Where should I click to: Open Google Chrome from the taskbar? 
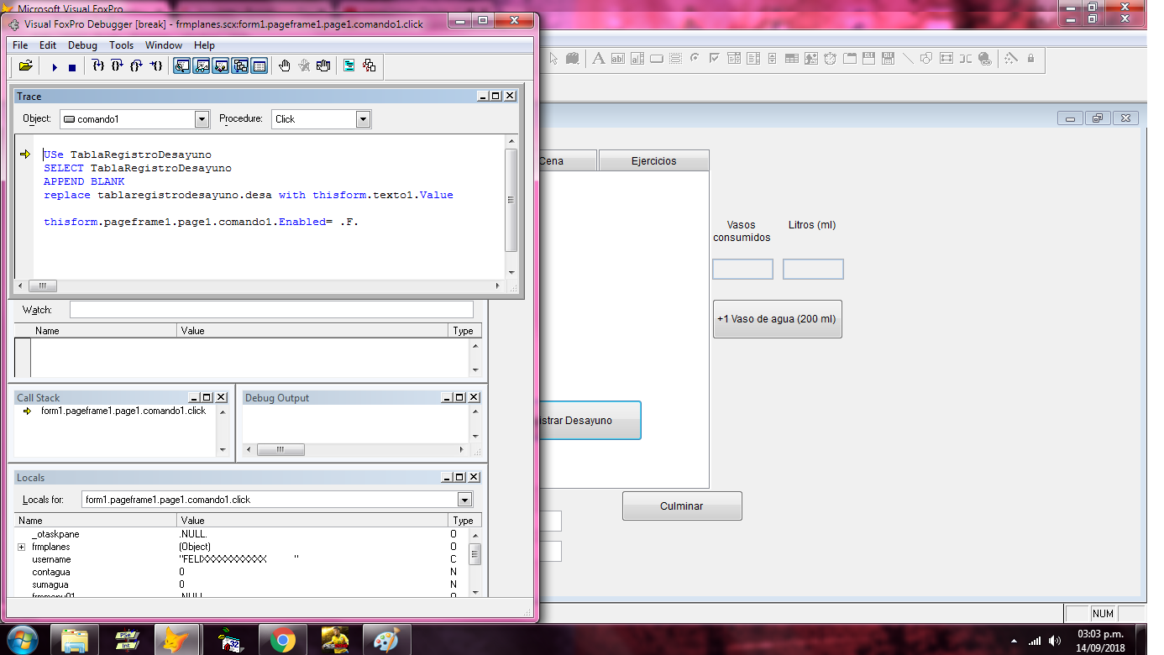tap(283, 641)
